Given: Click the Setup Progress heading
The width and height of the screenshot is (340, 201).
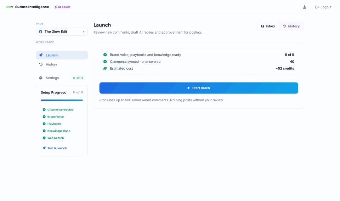Looking at the screenshot, I should tap(53, 92).
